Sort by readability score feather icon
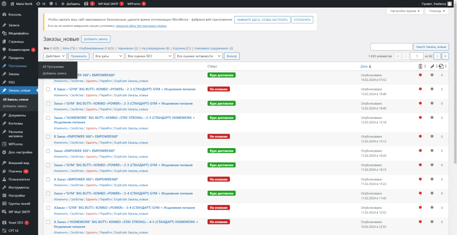Image resolution: width=457 pixels, height=235 pixels. 431,66
